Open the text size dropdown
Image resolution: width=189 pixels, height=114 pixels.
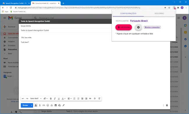coord(45,99)
